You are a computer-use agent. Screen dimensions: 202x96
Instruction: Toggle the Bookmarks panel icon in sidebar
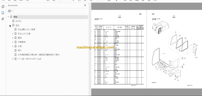point(3,13)
